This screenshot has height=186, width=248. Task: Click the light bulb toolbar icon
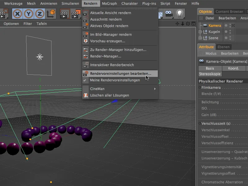coord(179,14)
